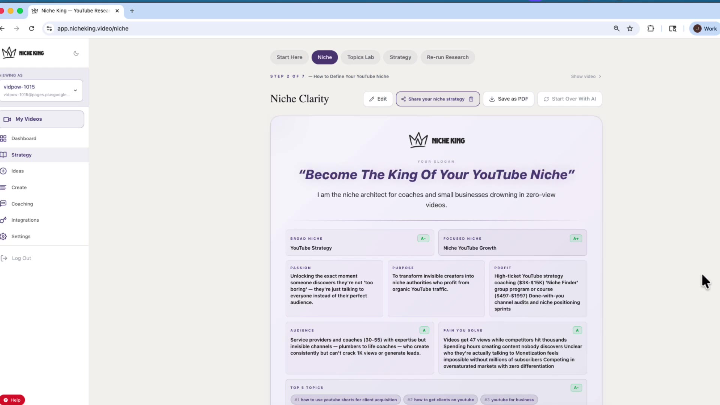
Task: Select the Focused Niche card
Action: click(x=512, y=243)
